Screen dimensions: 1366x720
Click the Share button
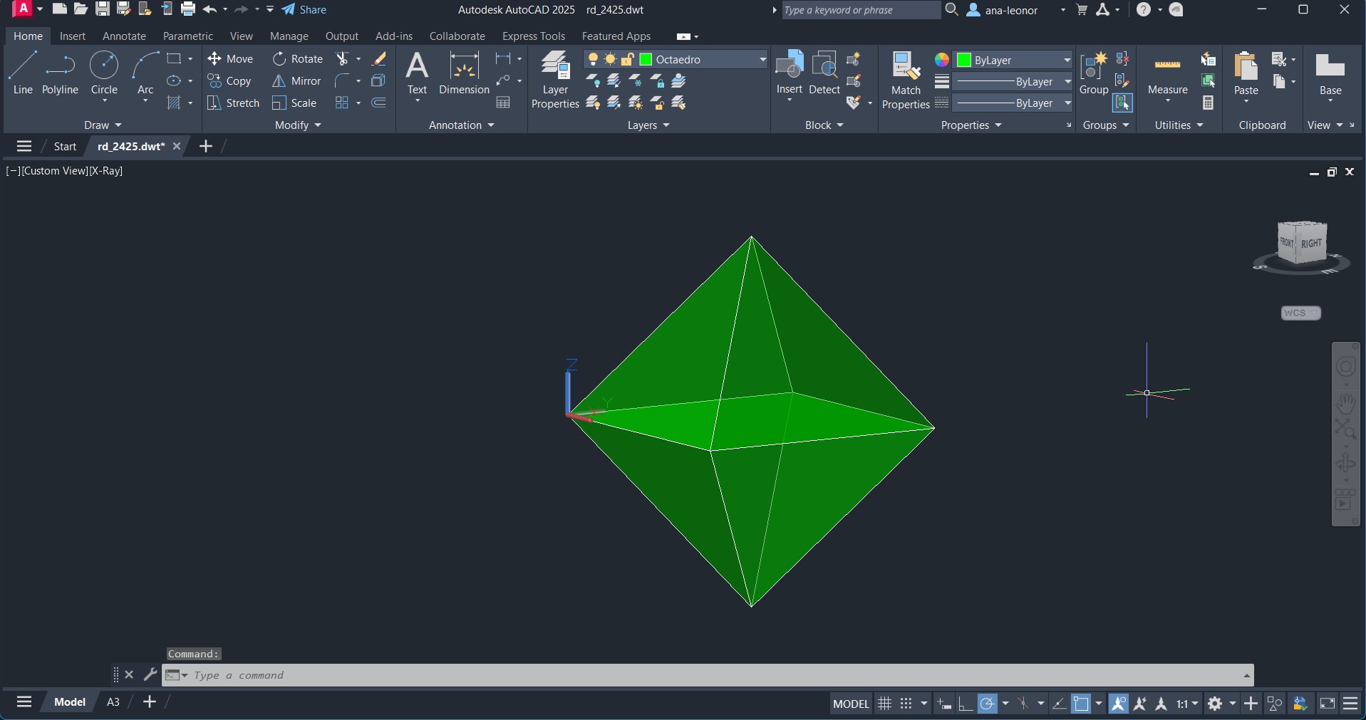(304, 10)
